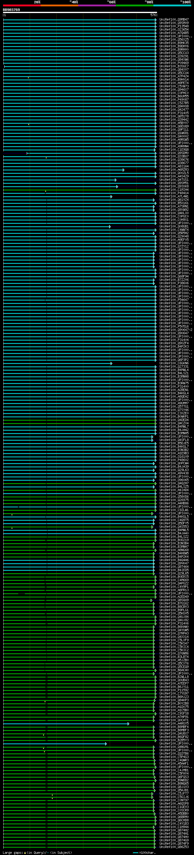Screen dimensions: 194x855
Task: Click the green alignment bar of UniRef100_C1MIH4
Action: coord(80,190)
